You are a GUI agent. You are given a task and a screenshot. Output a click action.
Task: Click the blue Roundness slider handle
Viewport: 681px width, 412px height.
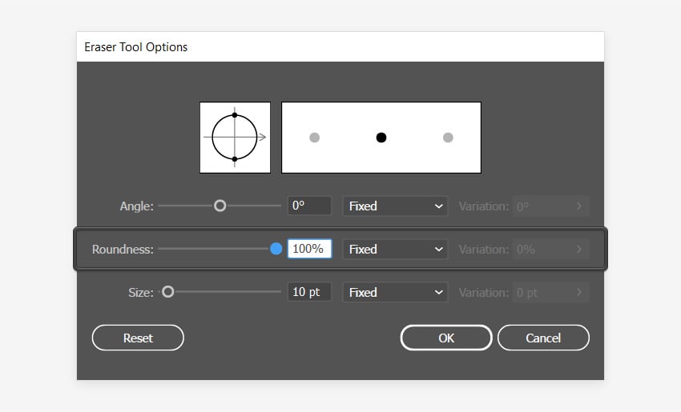pos(276,249)
